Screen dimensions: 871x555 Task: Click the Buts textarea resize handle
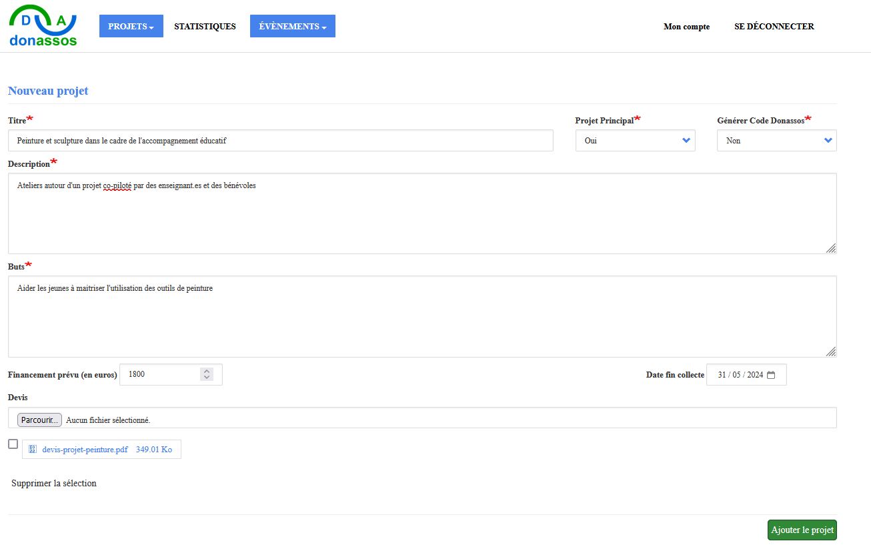tap(830, 352)
